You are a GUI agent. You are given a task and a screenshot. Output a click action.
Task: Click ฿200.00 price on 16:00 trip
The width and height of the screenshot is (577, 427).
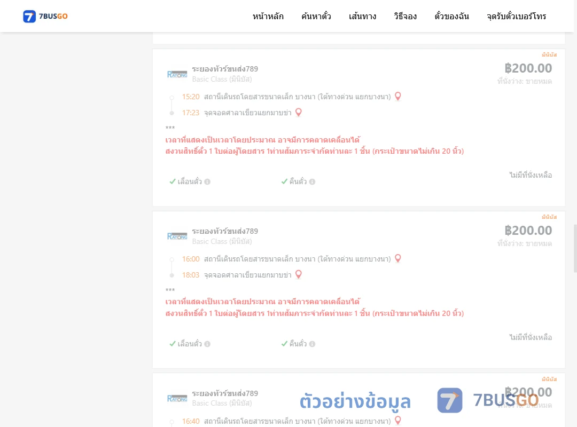pyautogui.click(x=528, y=230)
